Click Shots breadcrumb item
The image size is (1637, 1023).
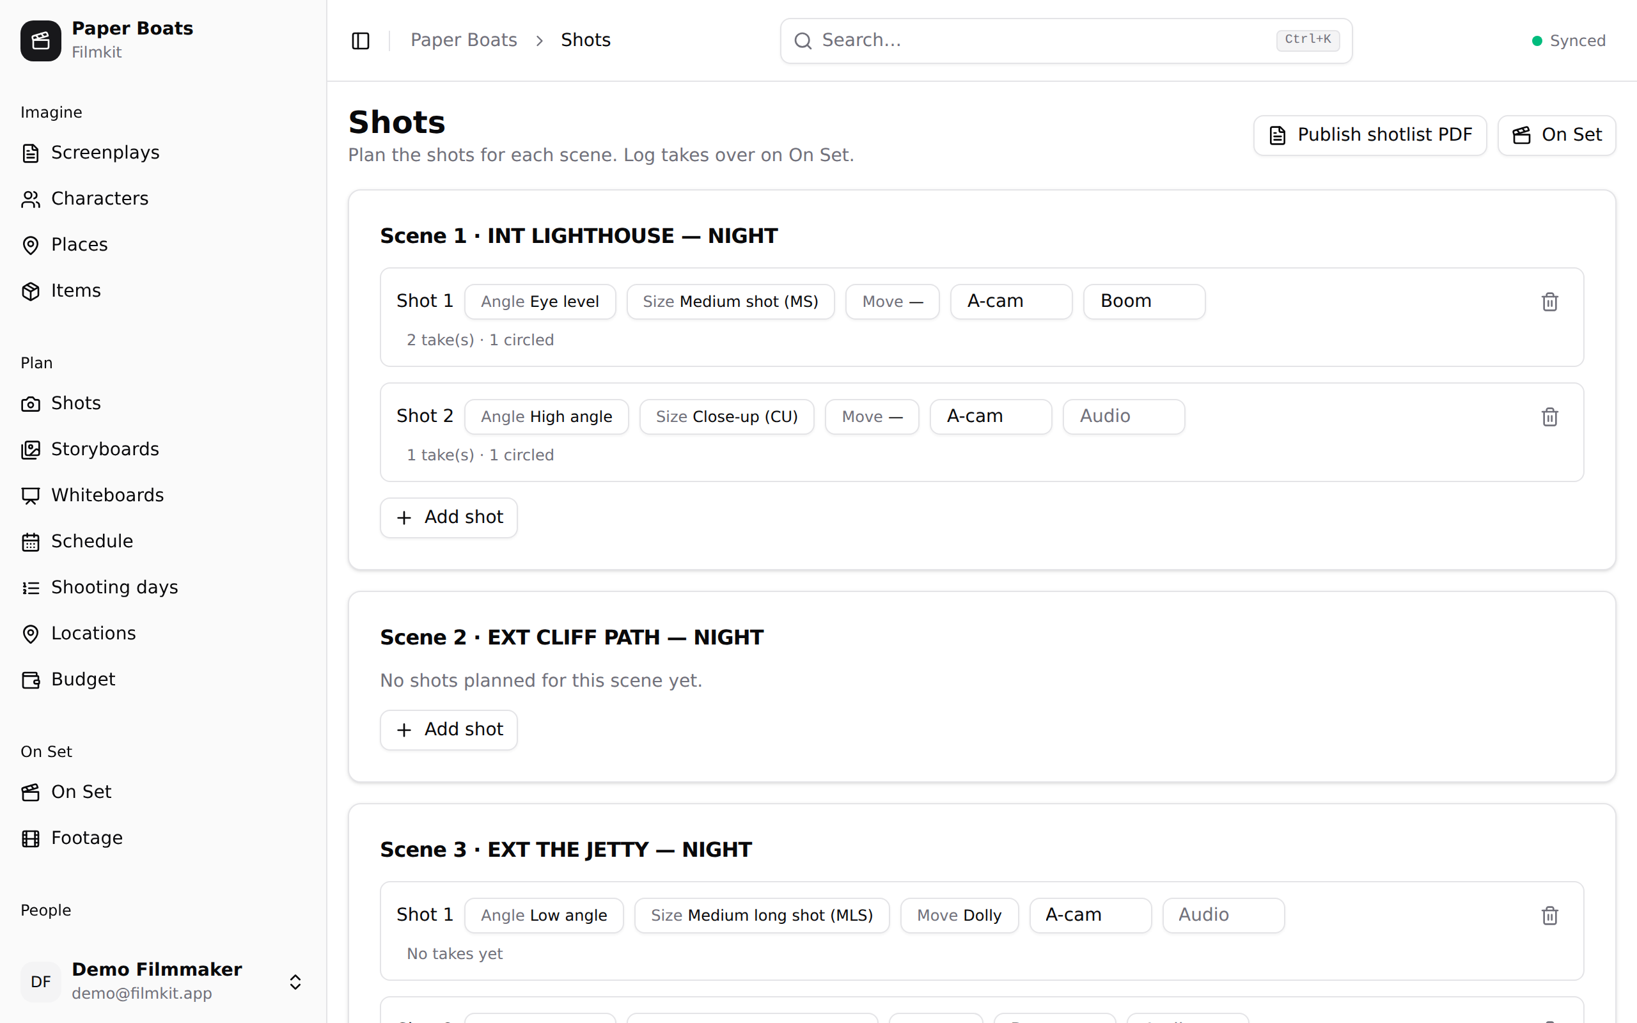(586, 40)
